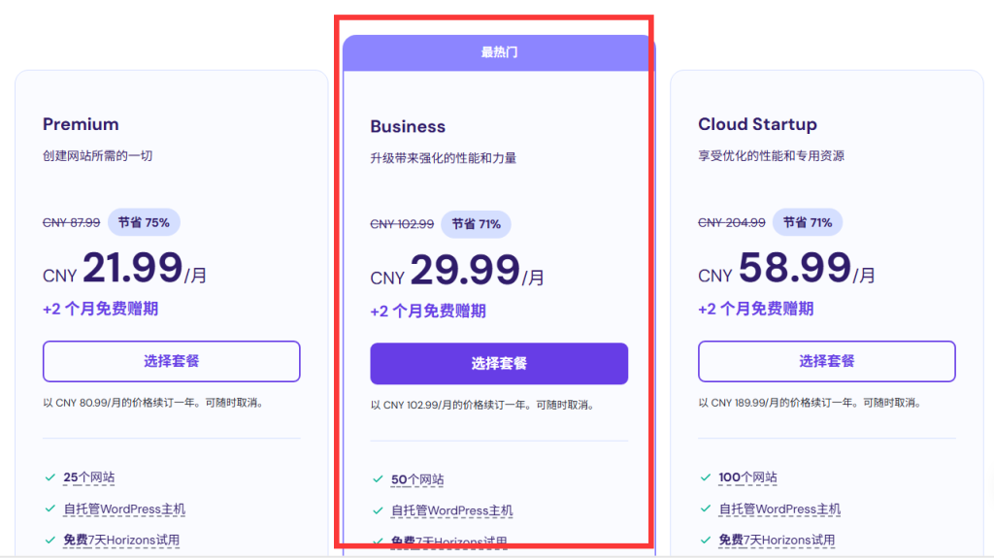Click checkmark beside Premium 免费7天Horizons试用
The height and width of the screenshot is (558, 994).
pos(50,540)
